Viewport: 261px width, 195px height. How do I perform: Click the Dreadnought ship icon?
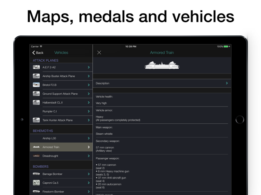click(36, 156)
